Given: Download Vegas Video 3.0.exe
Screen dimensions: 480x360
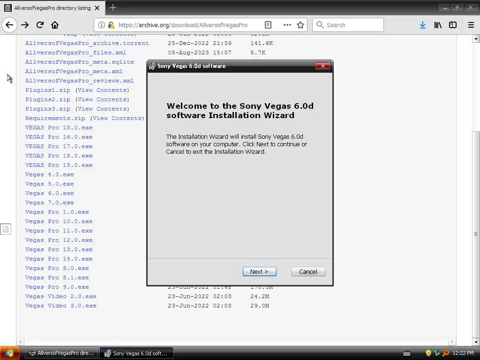Looking at the screenshot, I should tap(60, 306).
